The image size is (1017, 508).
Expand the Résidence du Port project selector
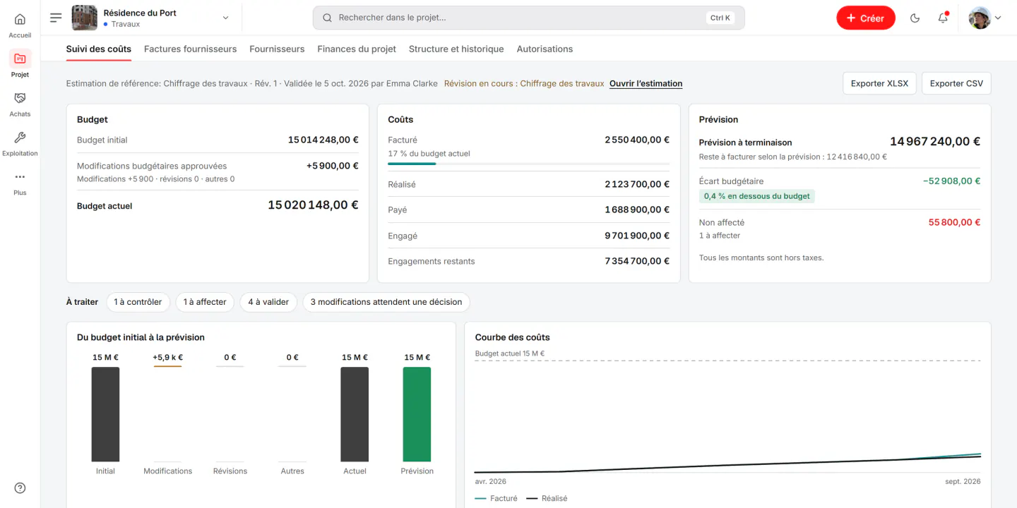[226, 18]
